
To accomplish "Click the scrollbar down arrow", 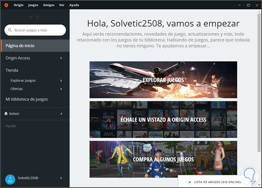I will point(259,185).
